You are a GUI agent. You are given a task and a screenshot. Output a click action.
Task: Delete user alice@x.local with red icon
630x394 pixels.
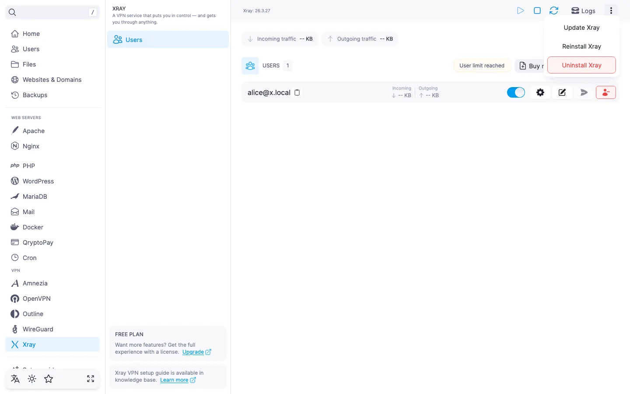pyautogui.click(x=606, y=92)
